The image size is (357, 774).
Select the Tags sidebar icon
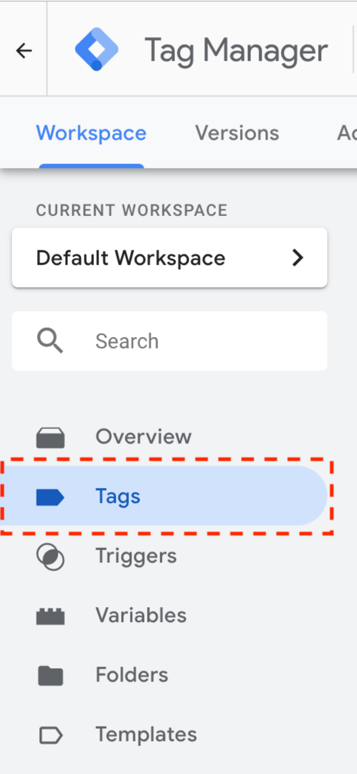[x=50, y=496]
